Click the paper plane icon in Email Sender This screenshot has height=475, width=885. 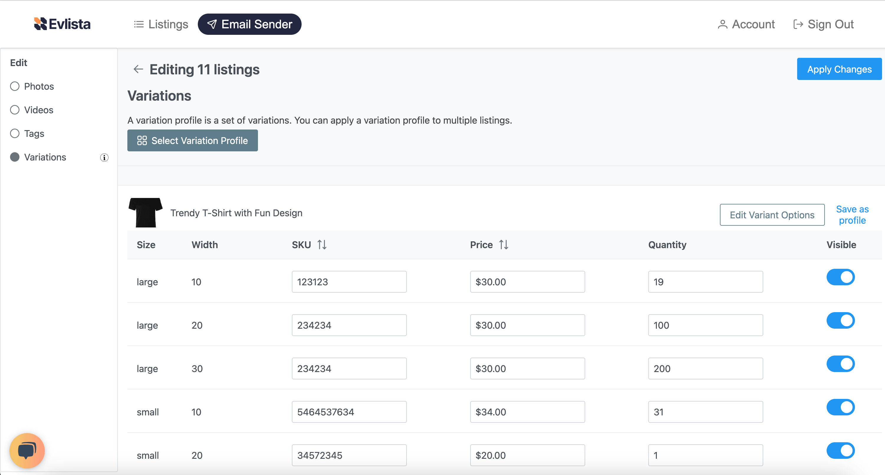212,24
